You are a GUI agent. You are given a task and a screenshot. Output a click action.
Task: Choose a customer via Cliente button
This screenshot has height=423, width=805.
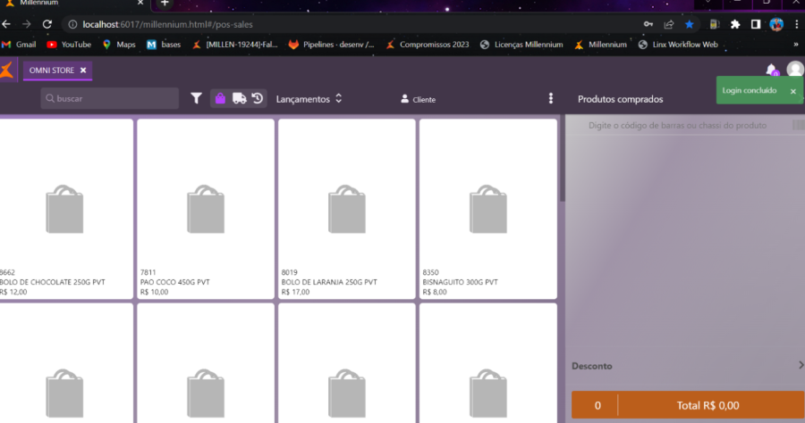coord(418,99)
